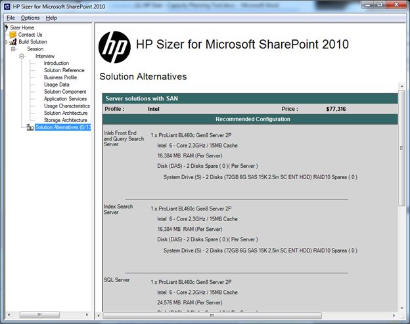Click the vertical scrollbar thumb
Screen dimensions: 410x324
click(402, 148)
